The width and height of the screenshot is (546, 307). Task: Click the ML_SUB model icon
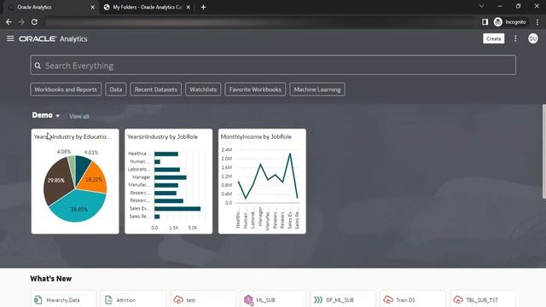248,299
